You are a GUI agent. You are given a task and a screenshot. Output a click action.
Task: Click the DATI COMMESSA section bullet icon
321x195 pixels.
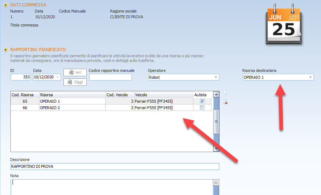point(5,5)
